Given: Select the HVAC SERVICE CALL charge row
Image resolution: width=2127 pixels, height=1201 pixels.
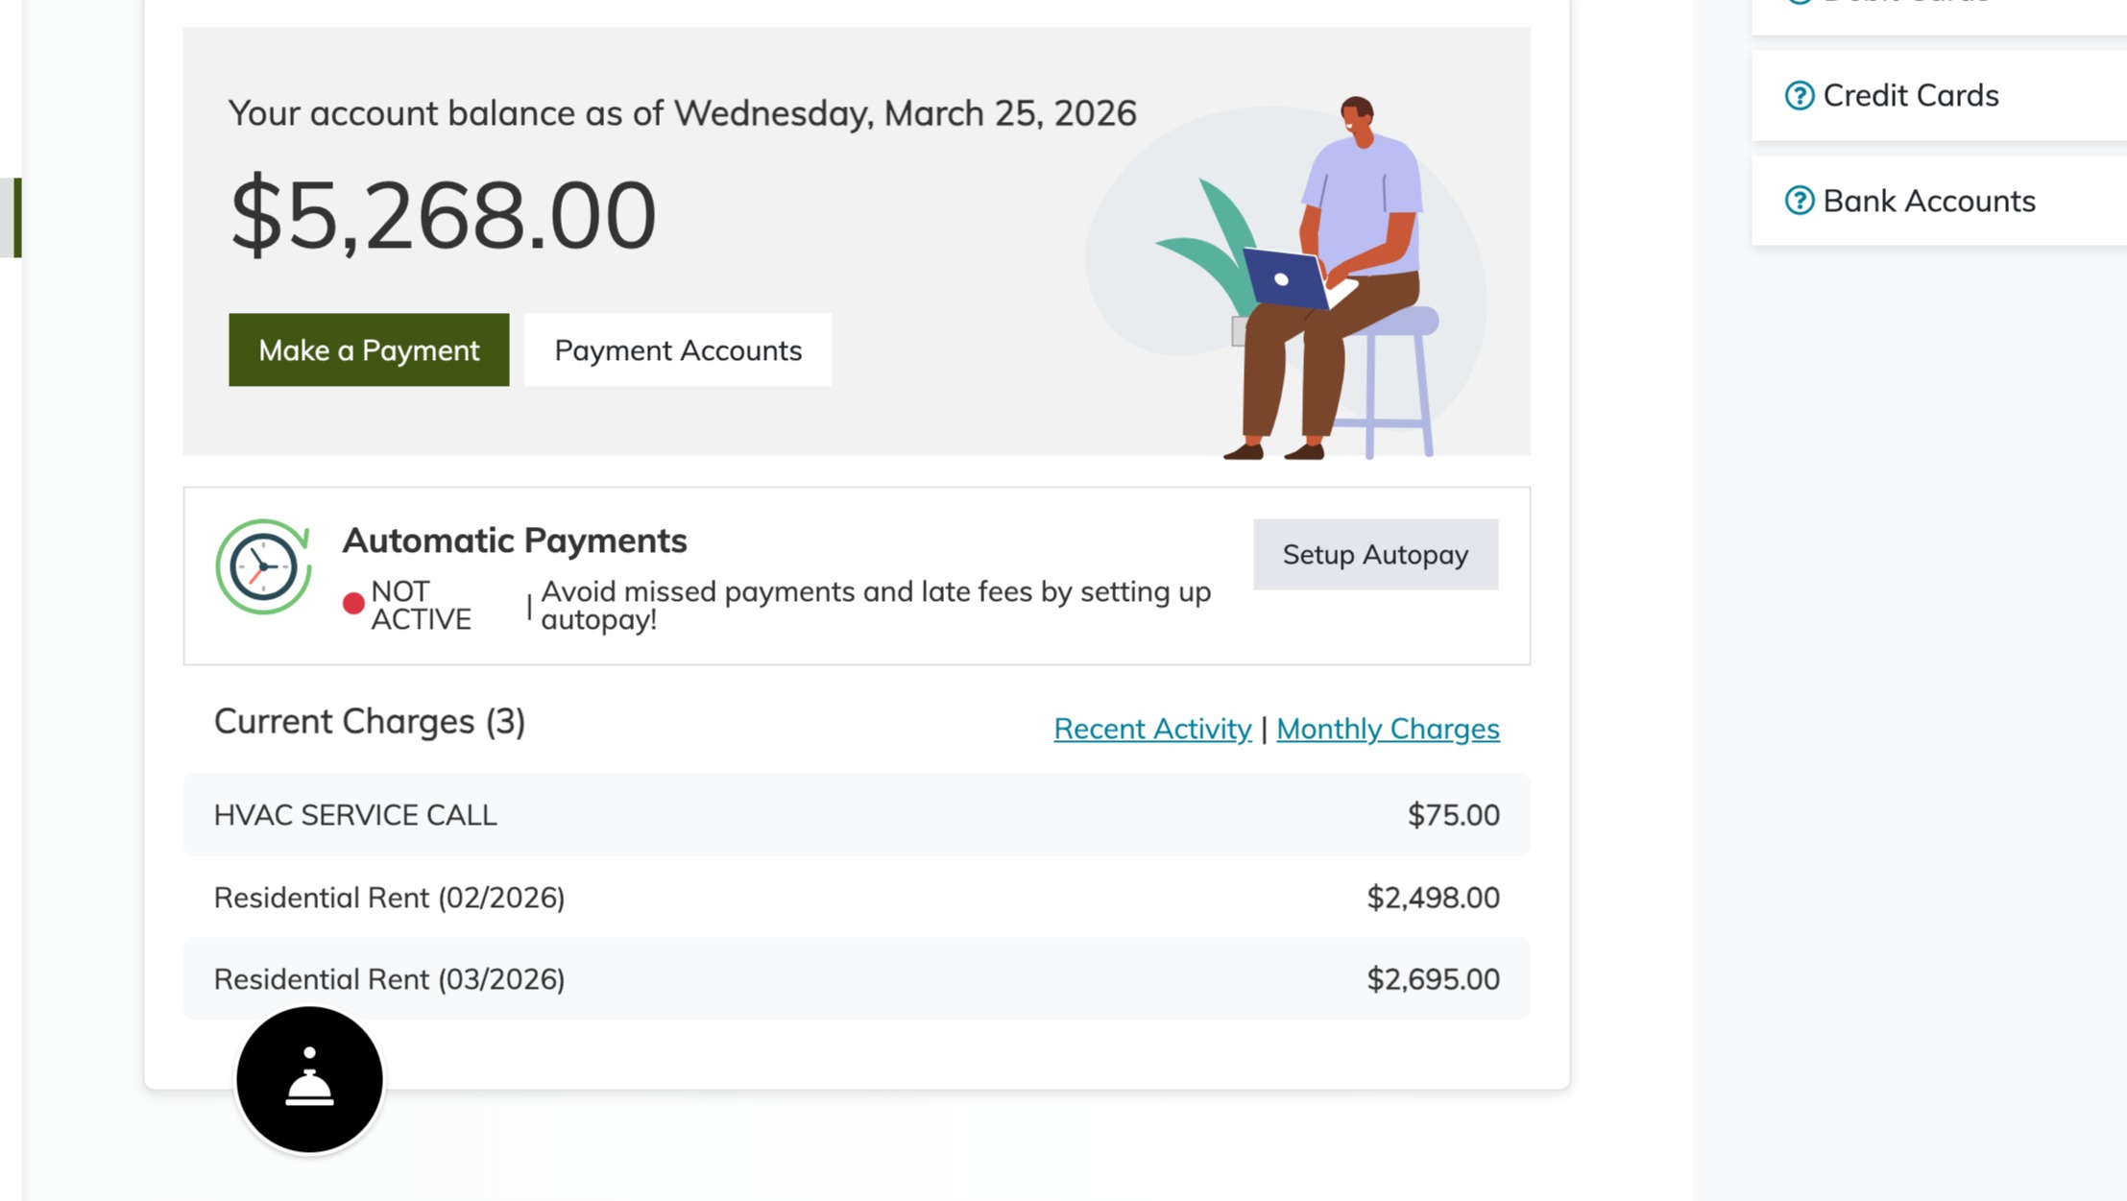Looking at the screenshot, I should [x=855, y=815].
